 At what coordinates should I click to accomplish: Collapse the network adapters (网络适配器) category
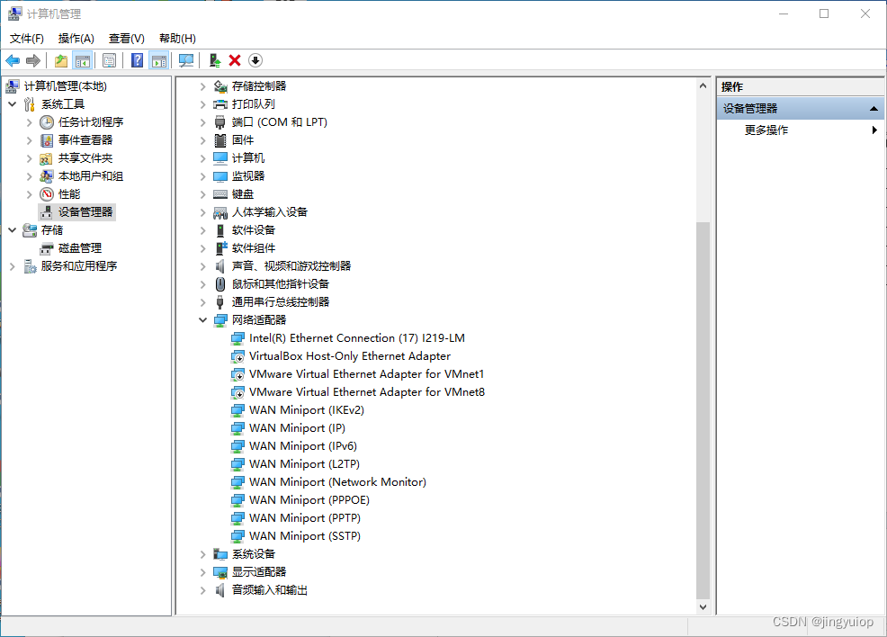click(202, 320)
